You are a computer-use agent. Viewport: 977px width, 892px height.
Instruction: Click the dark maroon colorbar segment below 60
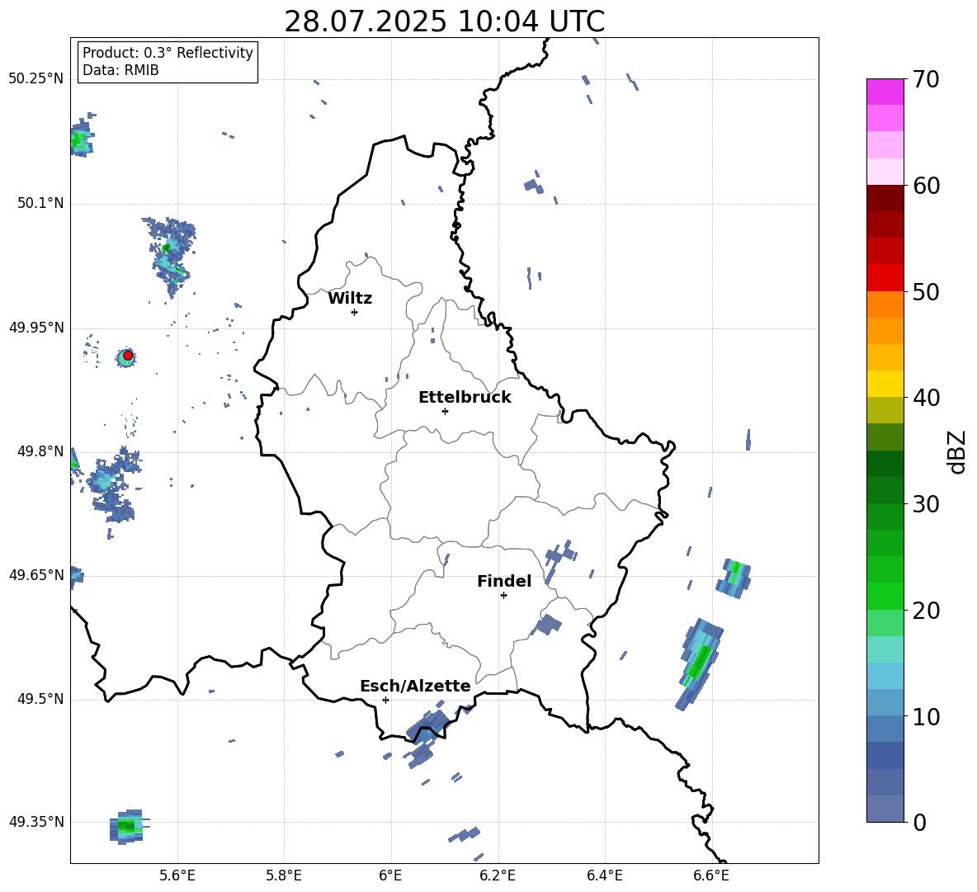[x=885, y=198]
